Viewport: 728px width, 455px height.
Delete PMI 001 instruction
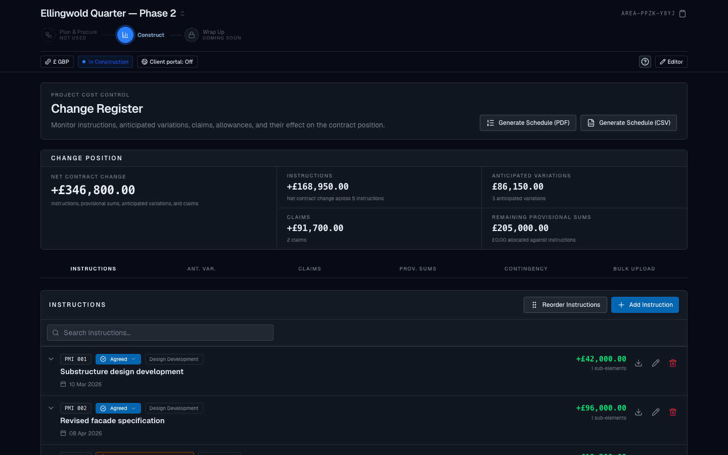(673, 363)
